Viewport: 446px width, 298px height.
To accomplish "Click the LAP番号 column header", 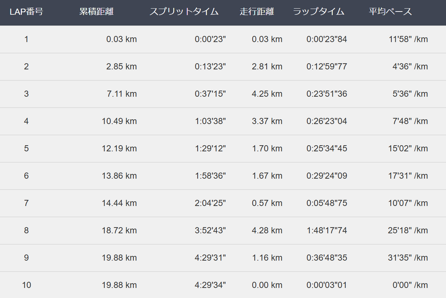I will (x=26, y=12).
